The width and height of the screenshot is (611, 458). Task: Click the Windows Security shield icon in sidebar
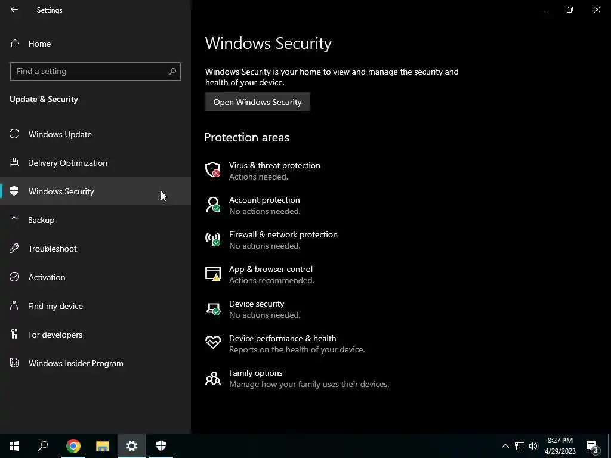pyautogui.click(x=14, y=191)
